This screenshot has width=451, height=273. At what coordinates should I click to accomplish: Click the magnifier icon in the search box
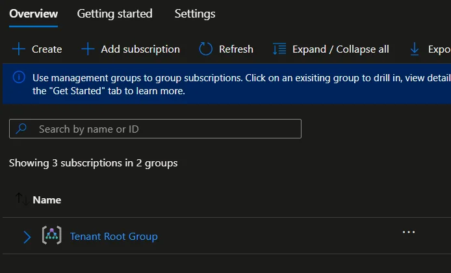pyautogui.click(x=21, y=129)
